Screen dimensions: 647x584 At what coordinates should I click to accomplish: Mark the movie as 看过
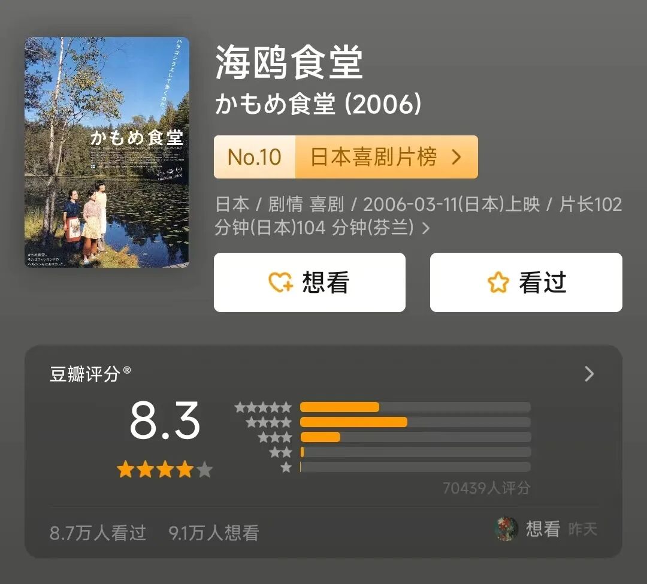point(526,283)
